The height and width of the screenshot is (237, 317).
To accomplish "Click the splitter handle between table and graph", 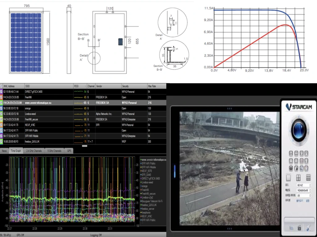I will [85, 146].
